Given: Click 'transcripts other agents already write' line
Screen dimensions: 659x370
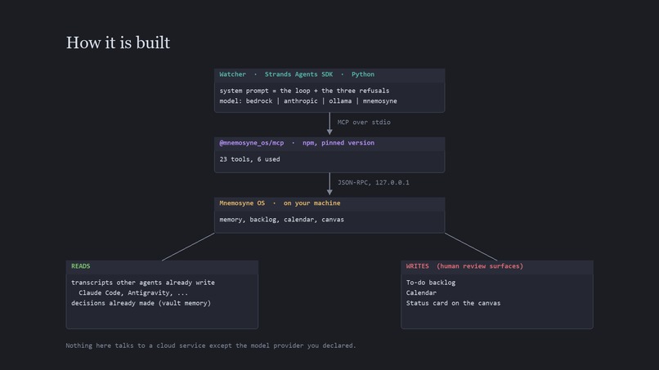Looking at the screenshot, I should pos(143,283).
